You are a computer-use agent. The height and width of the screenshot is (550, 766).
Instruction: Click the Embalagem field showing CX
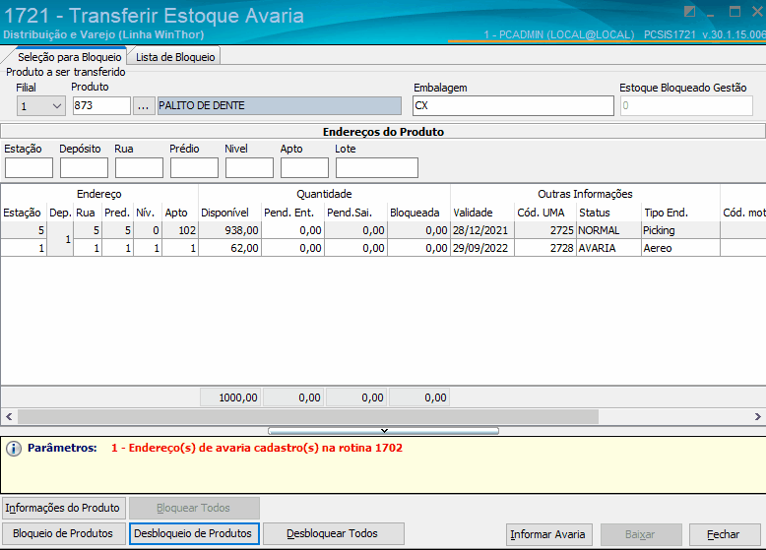coord(513,106)
